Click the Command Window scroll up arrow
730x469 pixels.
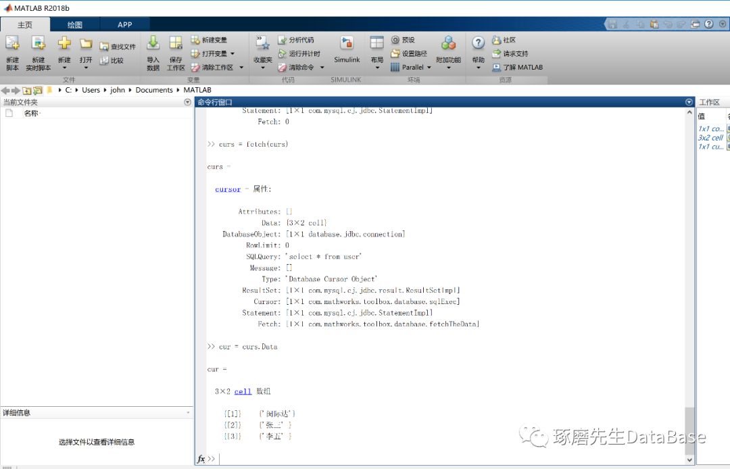coord(689,113)
